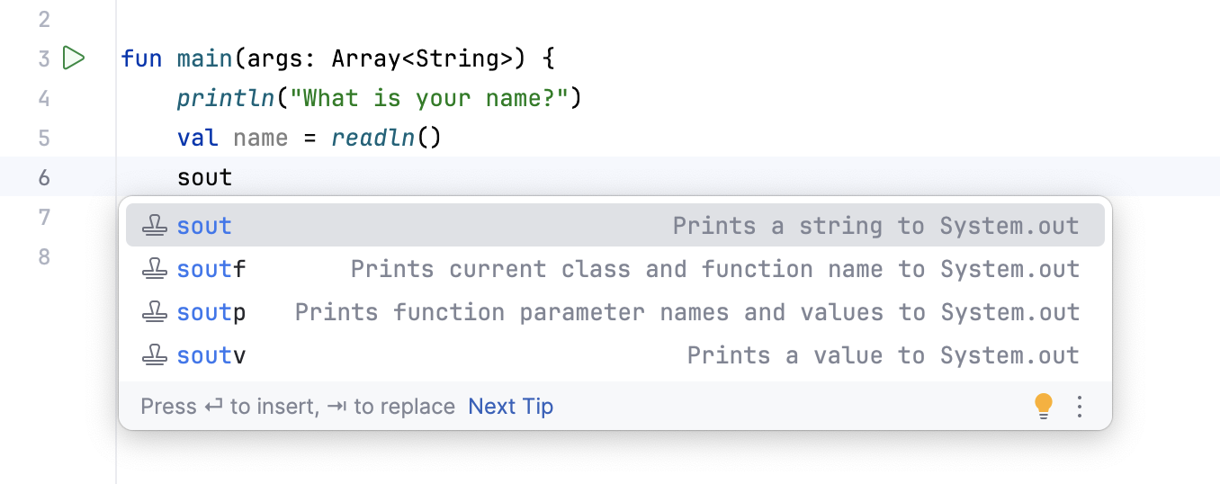Click the template stamp icon beside soutf
The image size is (1220, 484).
click(x=156, y=269)
